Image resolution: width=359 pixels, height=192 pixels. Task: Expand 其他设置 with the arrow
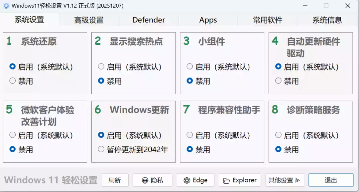(298, 180)
